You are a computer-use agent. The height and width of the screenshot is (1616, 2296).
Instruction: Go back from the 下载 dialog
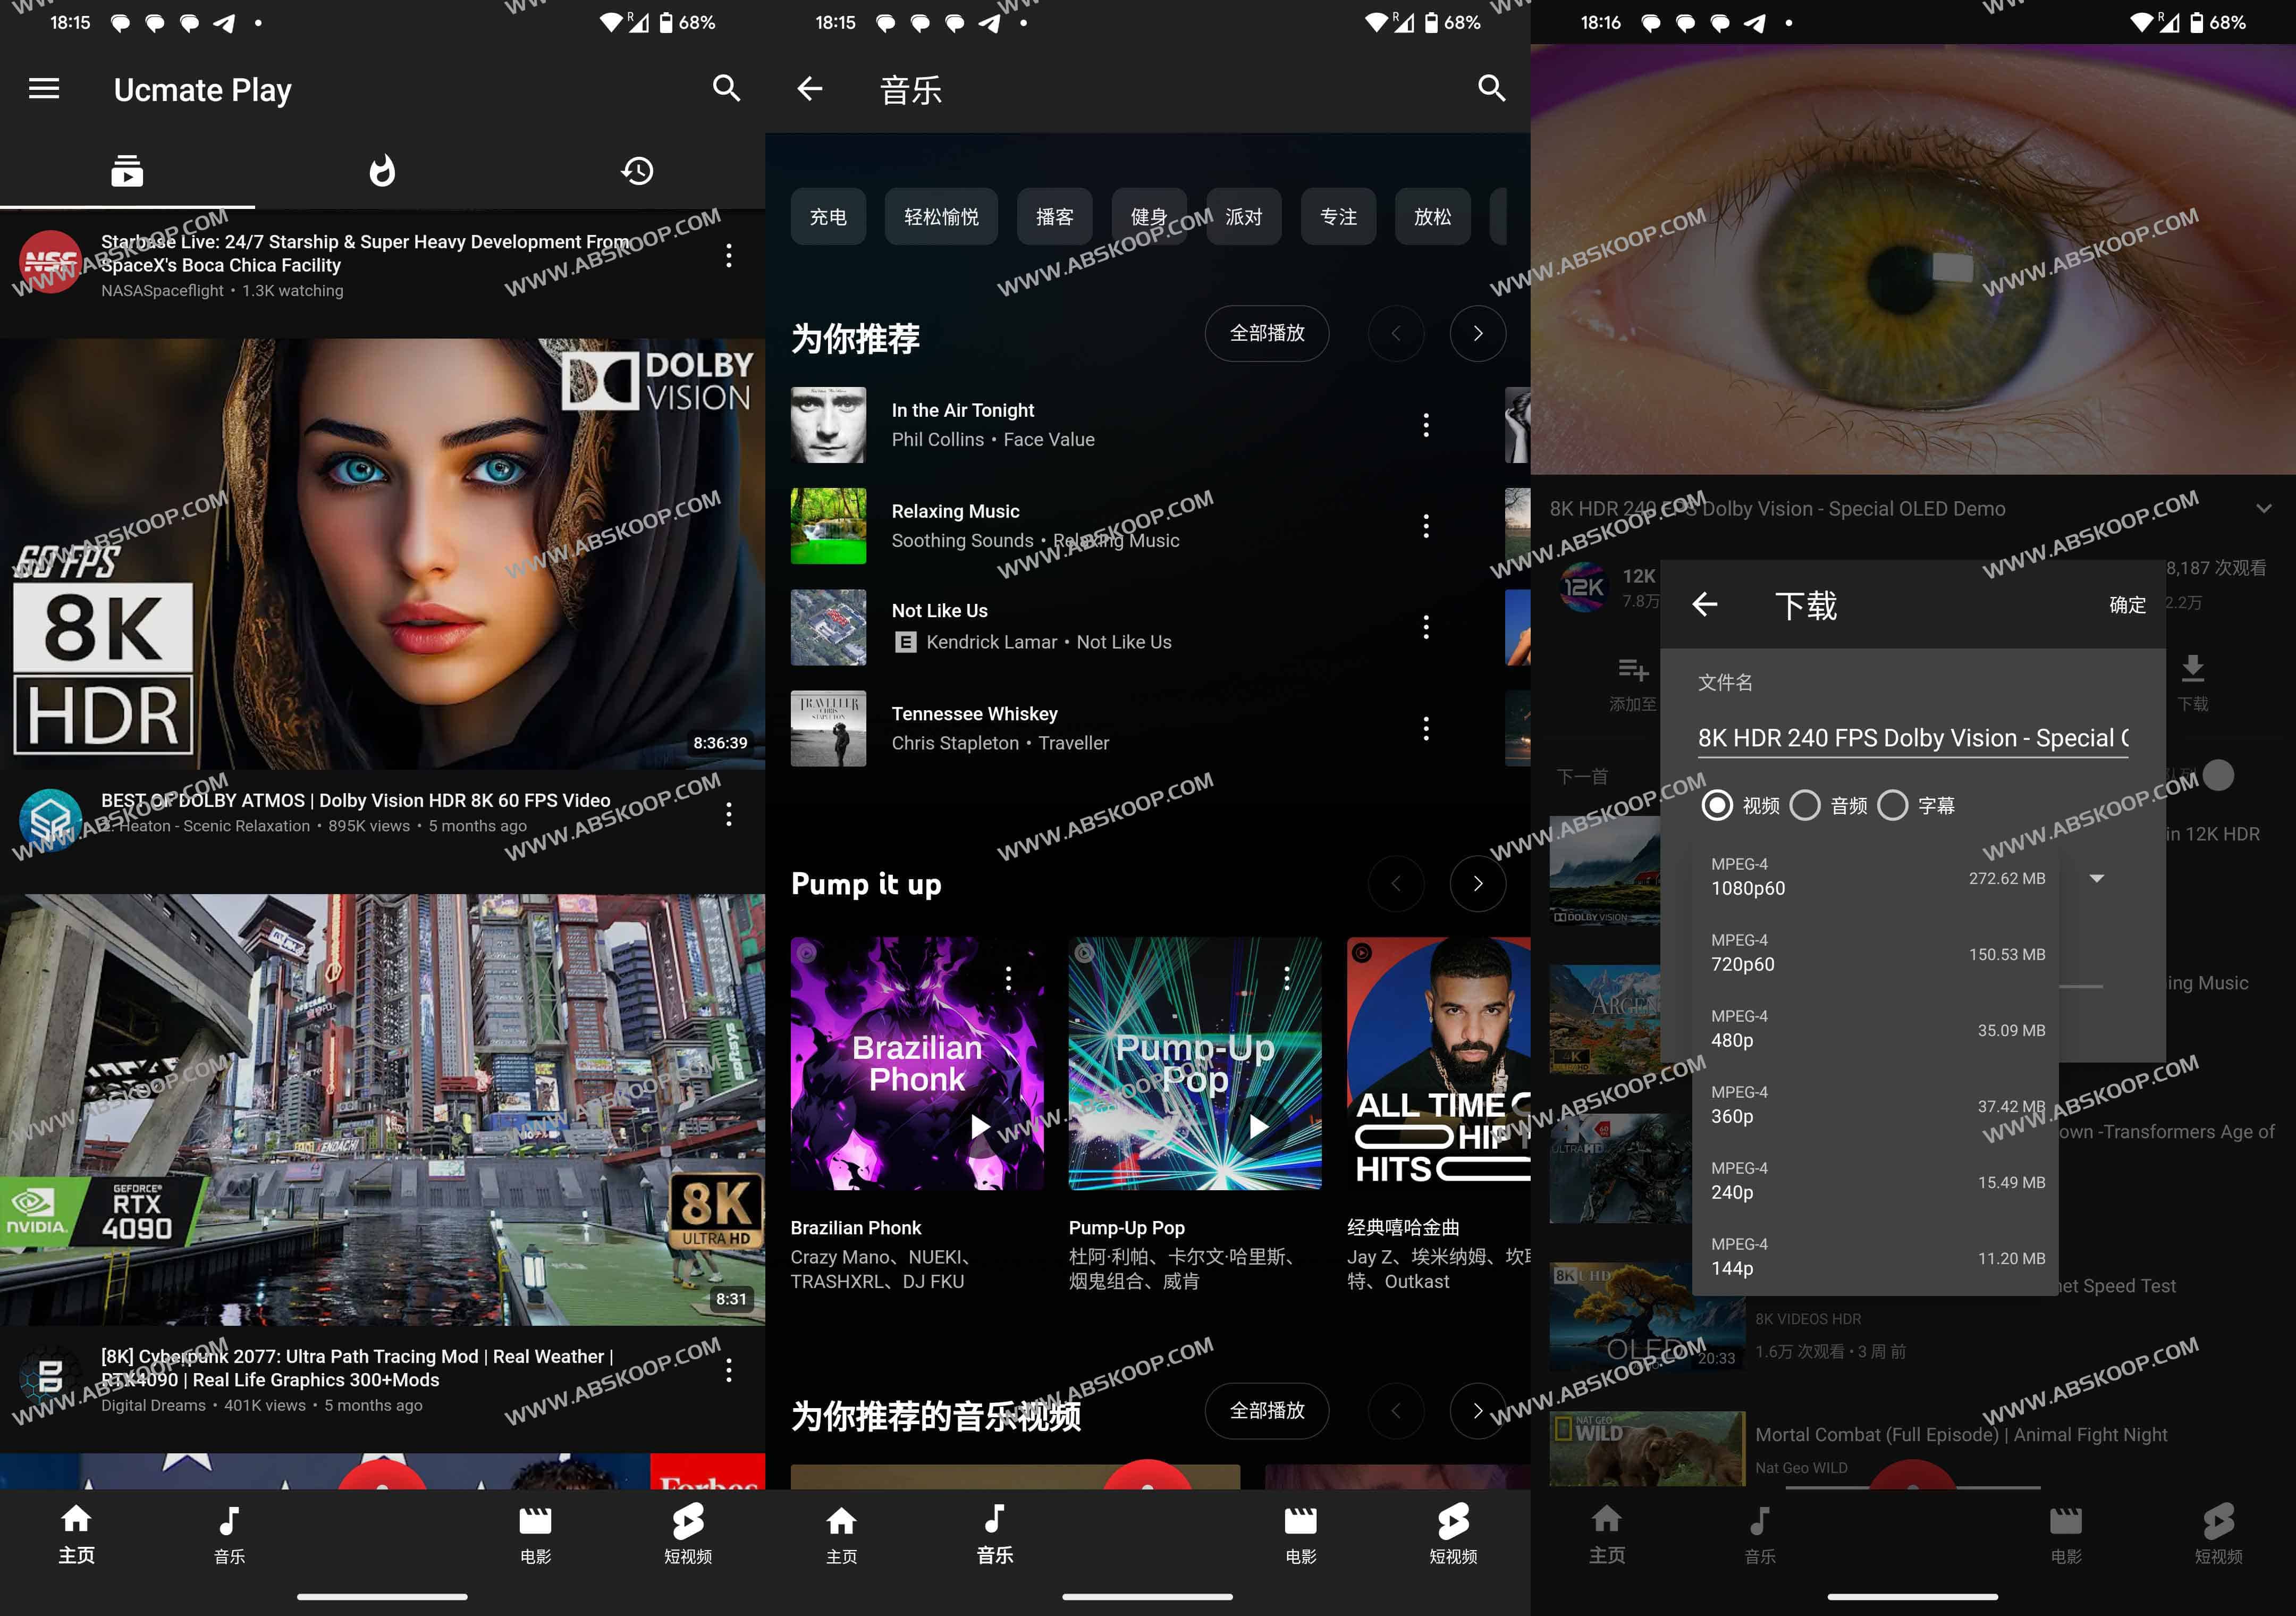click(1705, 604)
